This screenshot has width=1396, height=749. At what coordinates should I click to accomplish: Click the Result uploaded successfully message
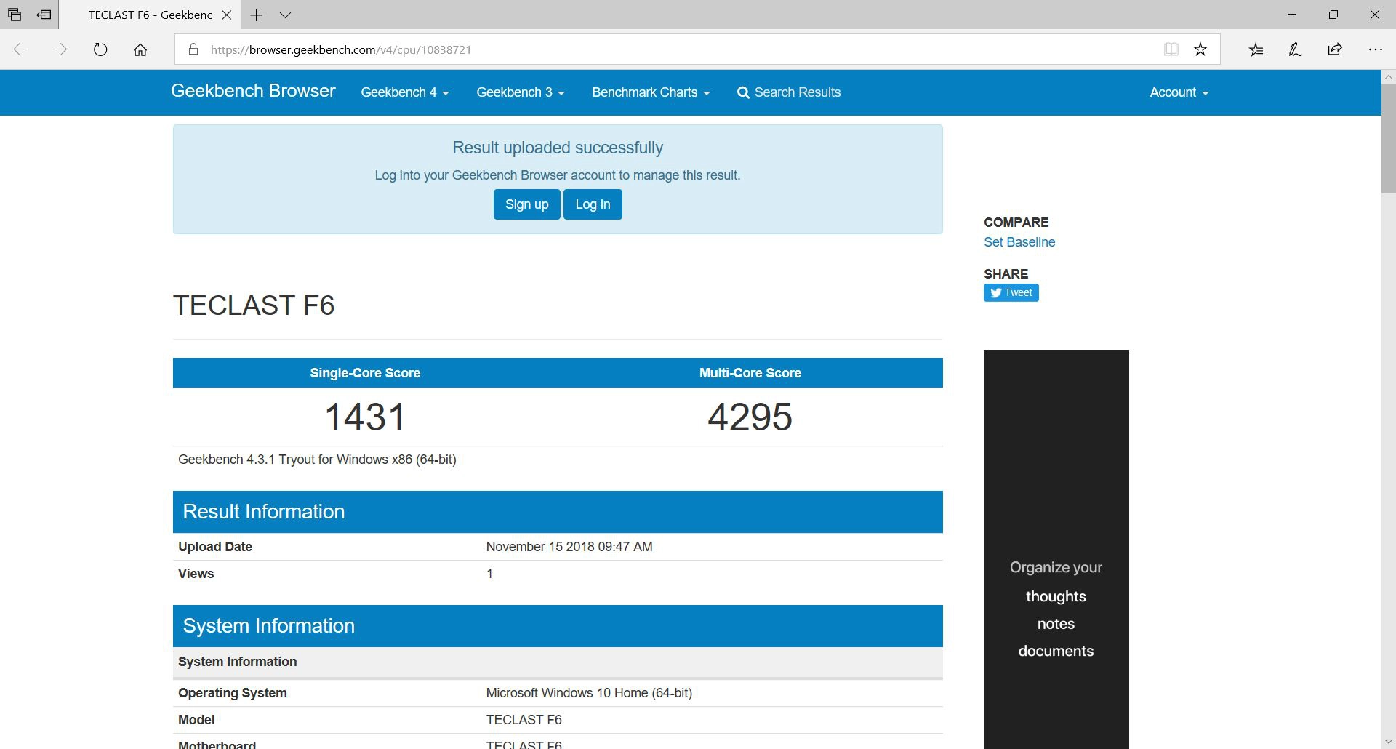pos(558,148)
